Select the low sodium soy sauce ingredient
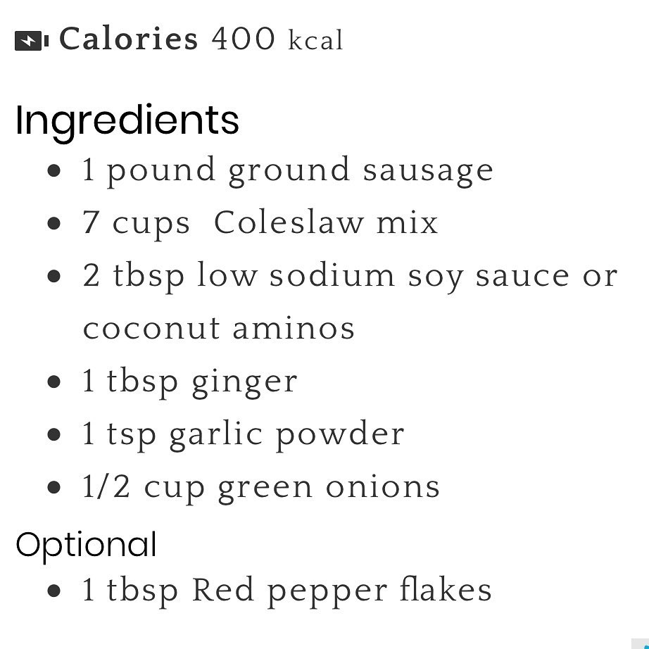649x649 pixels. pyautogui.click(x=350, y=276)
